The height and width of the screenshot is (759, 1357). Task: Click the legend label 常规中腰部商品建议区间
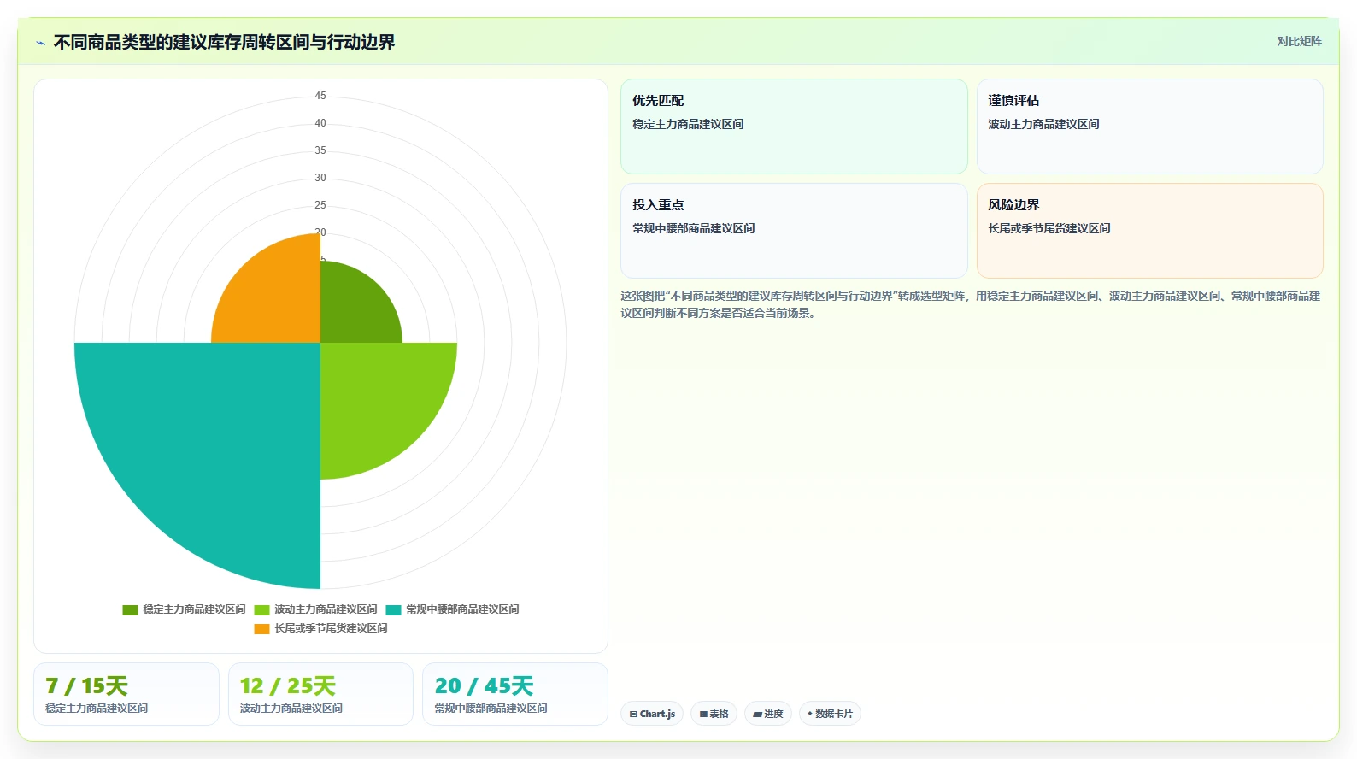point(462,609)
